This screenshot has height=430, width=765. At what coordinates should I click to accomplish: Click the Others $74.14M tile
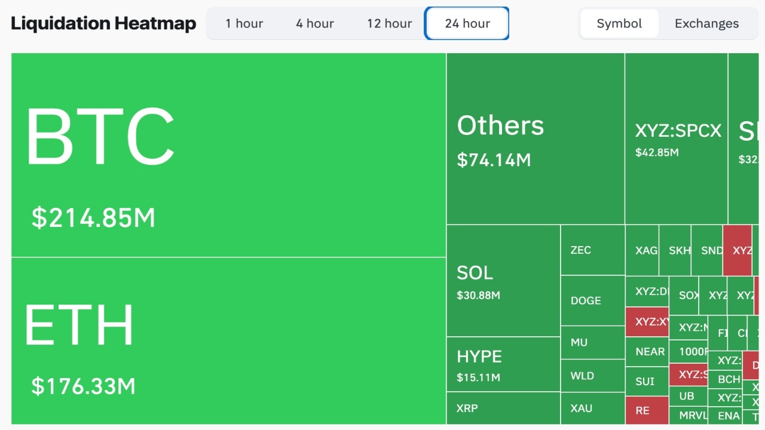click(x=535, y=139)
